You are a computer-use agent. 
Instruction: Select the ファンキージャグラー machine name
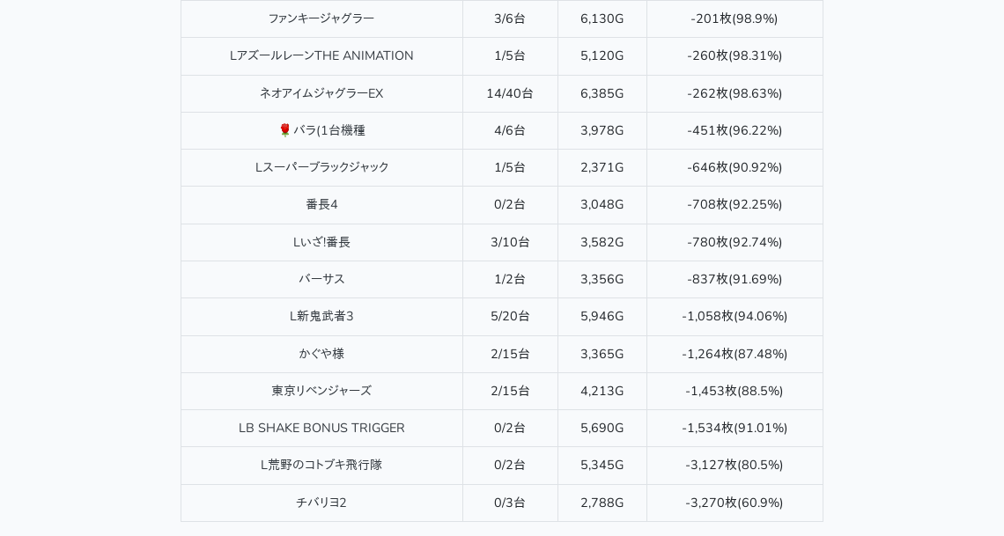tap(321, 18)
